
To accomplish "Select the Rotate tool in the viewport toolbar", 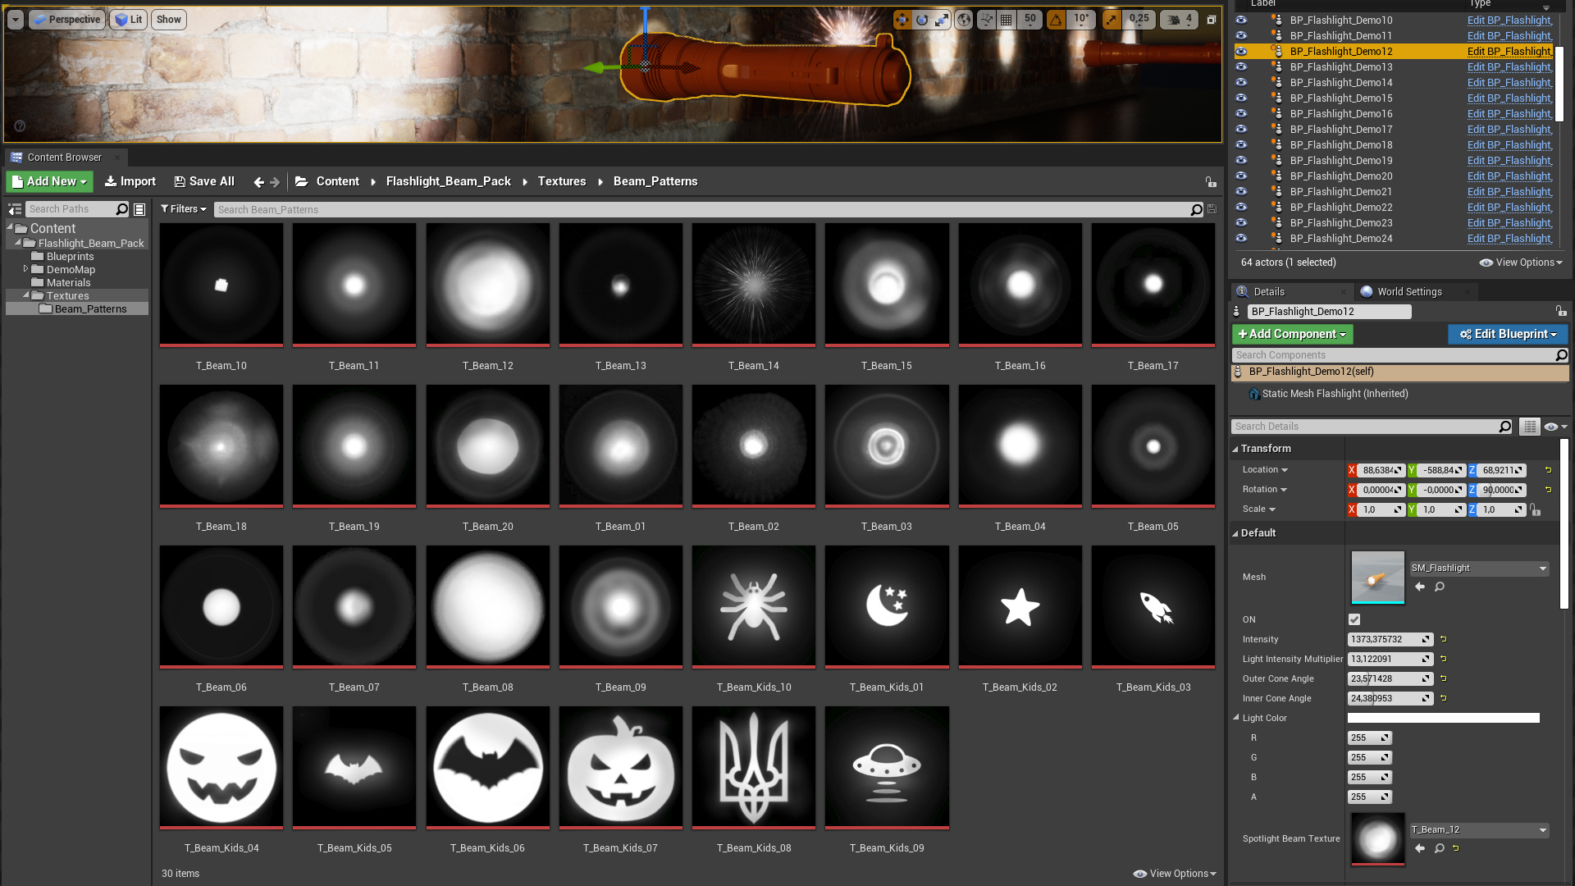I will click(x=923, y=20).
